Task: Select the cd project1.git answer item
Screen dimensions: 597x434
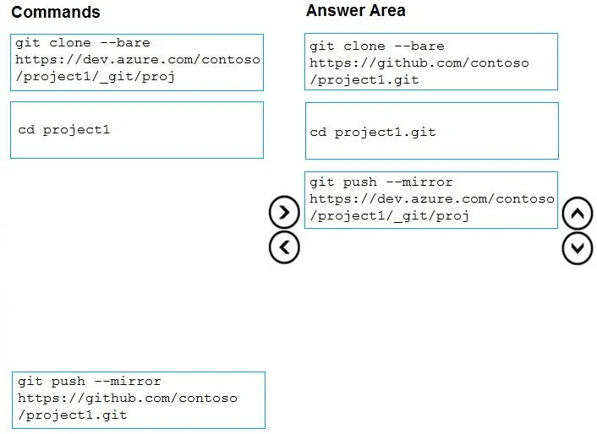Action: pos(432,131)
